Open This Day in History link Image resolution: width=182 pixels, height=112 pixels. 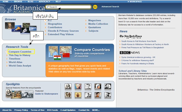coord(20,55)
